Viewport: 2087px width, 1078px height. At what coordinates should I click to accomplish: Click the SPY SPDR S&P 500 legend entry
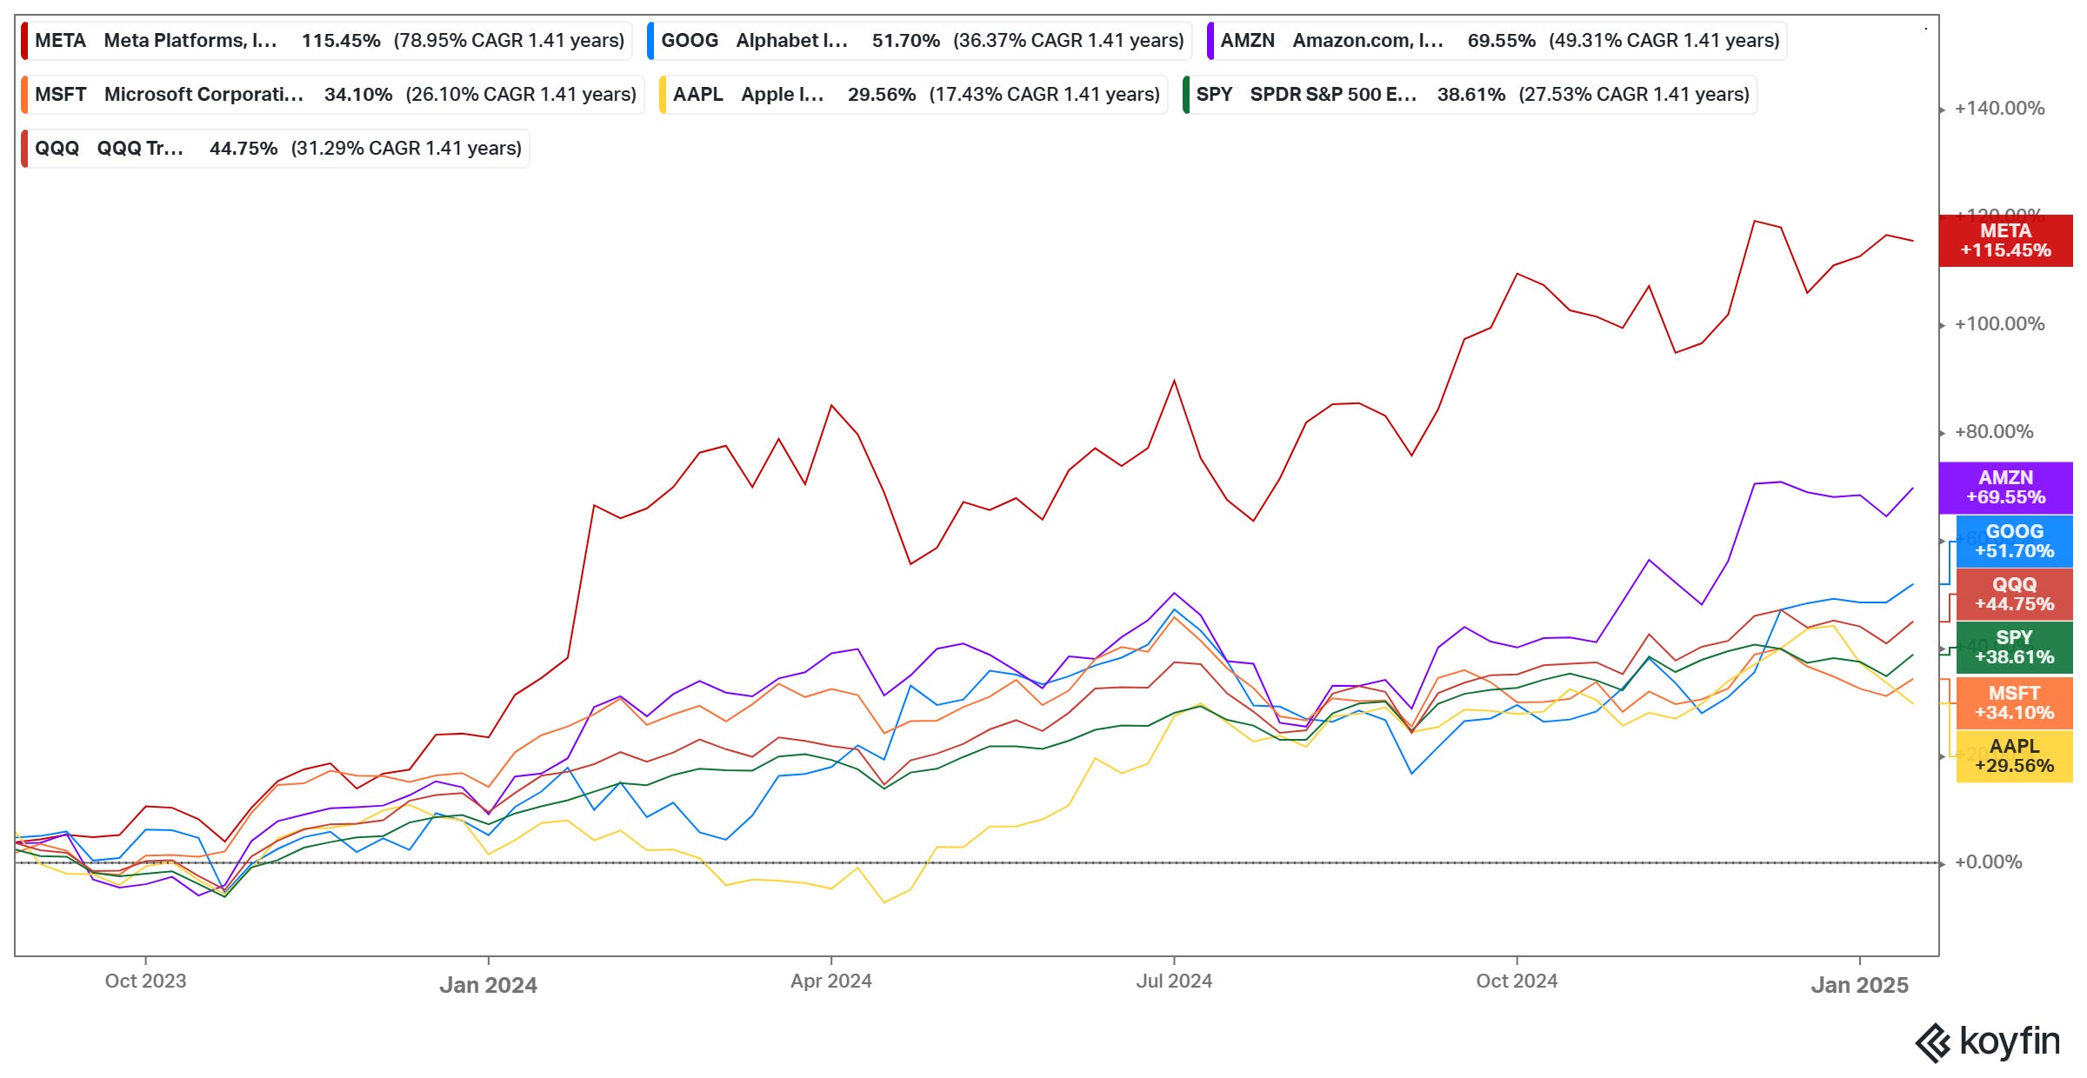click(1470, 95)
